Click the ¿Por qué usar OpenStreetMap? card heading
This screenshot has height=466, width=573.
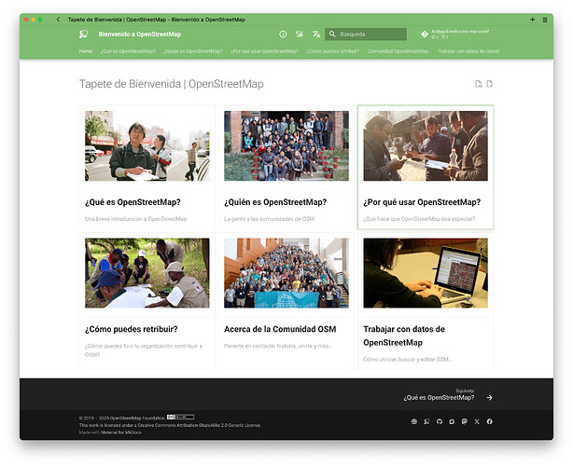click(422, 202)
